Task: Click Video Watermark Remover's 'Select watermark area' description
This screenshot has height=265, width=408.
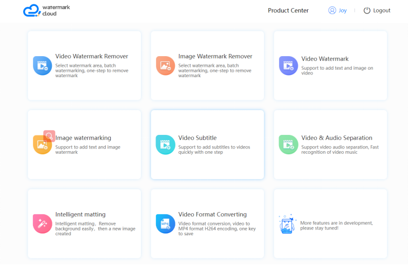Action: click(92, 71)
